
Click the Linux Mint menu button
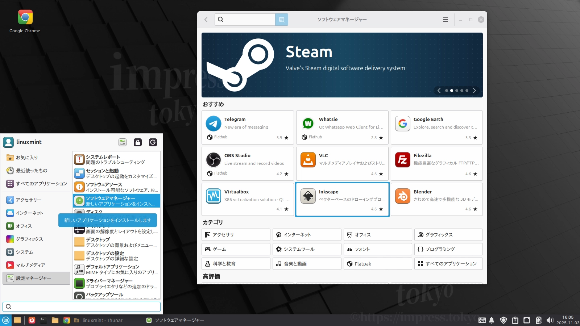[6, 320]
